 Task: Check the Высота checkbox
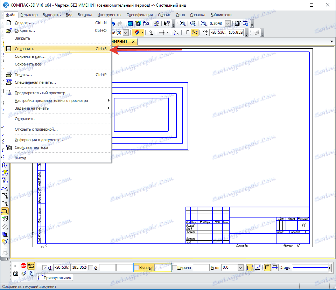point(137,268)
